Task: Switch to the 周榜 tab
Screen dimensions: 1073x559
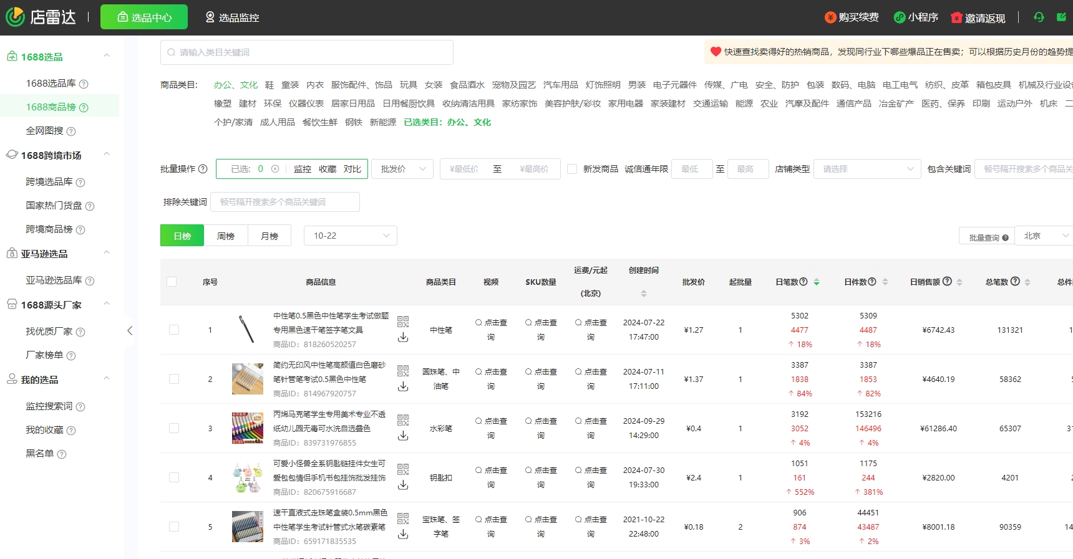Action: pyautogui.click(x=226, y=236)
